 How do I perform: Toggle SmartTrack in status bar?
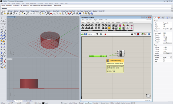click(88, 103)
